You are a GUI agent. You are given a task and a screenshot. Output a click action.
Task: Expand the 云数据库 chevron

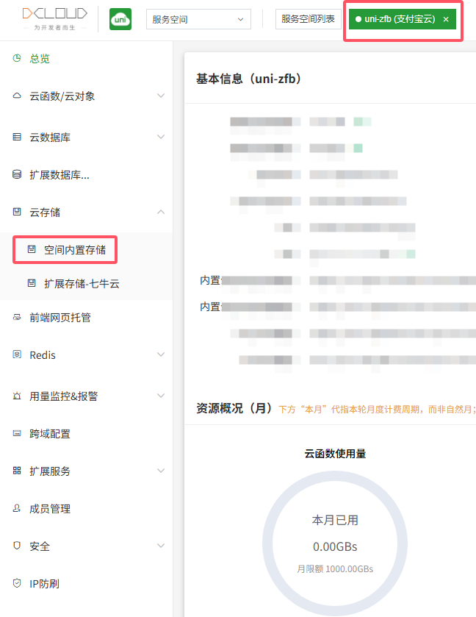click(x=161, y=137)
